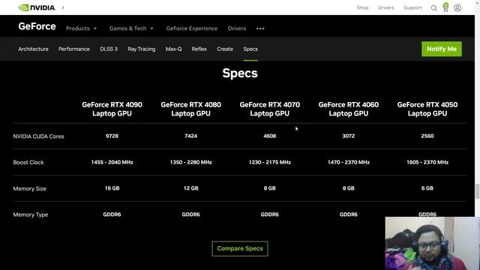480x270 pixels.
Task: Select the Specs section tab
Action: (x=250, y=49)
